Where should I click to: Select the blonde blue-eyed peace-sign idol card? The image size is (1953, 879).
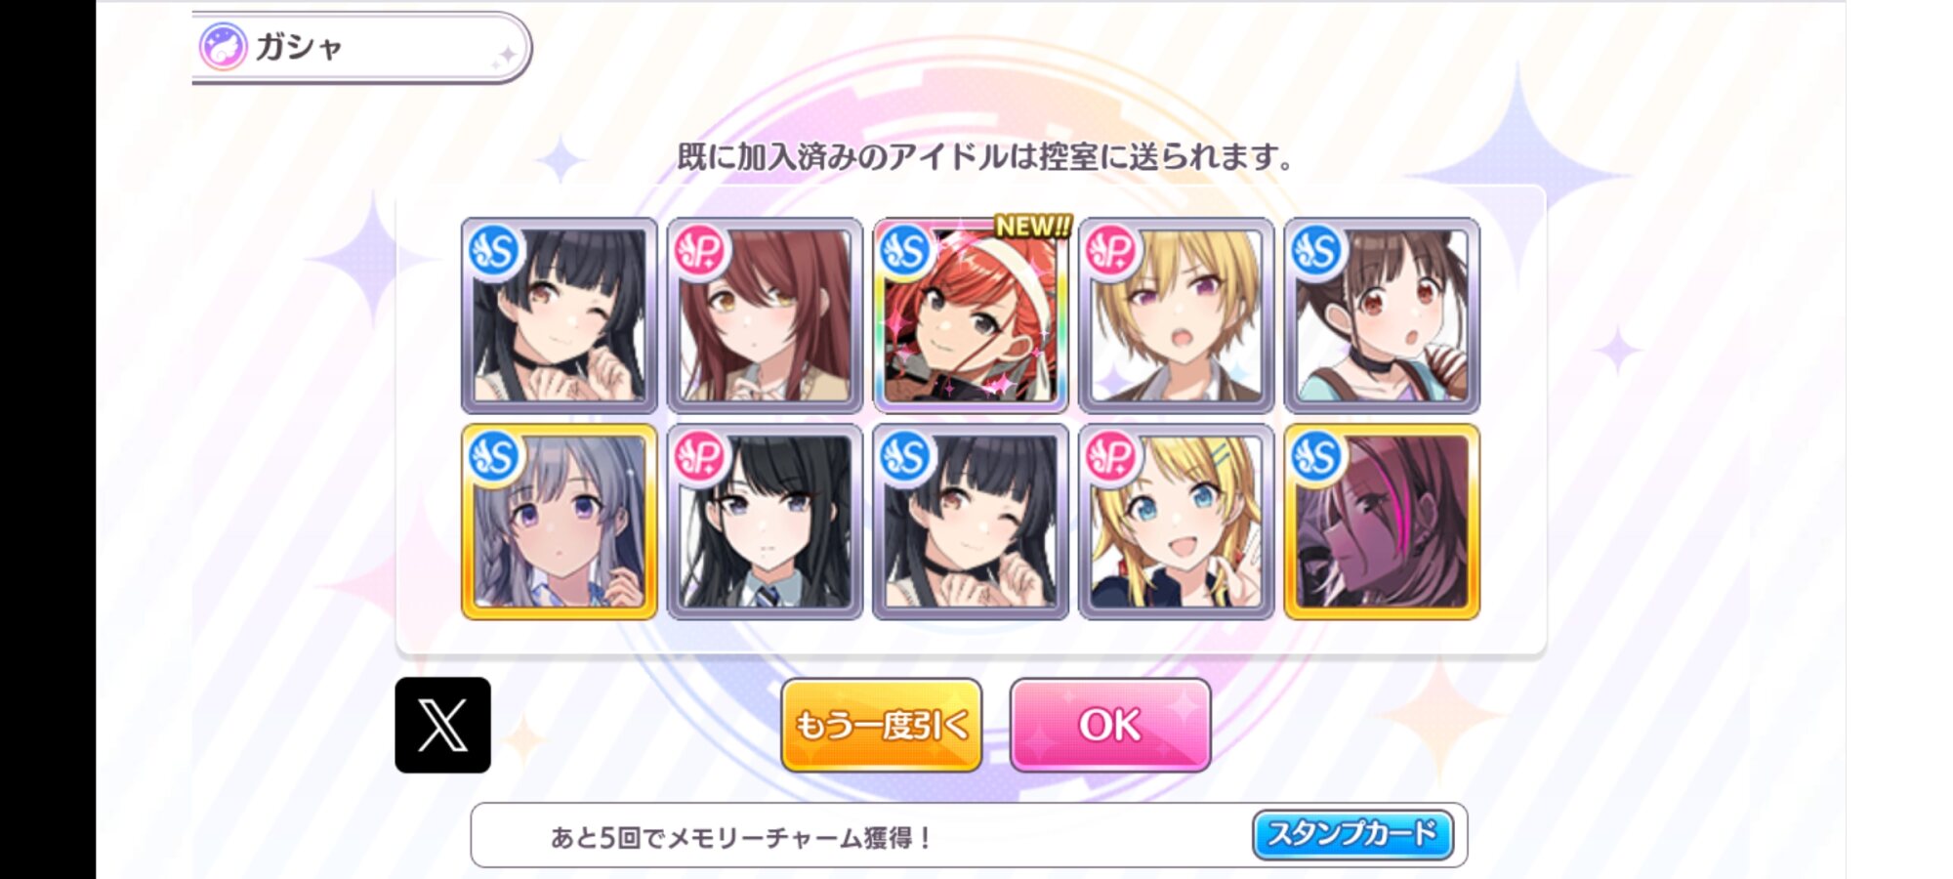pos(1177,522)
